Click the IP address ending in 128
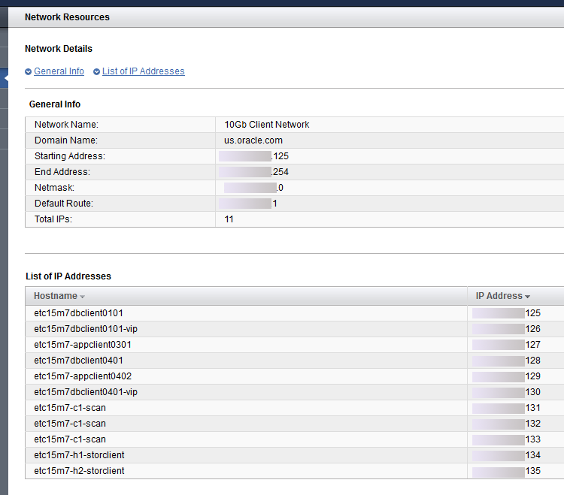This screenshot has width=564, height=495. [x=506, y=361]
